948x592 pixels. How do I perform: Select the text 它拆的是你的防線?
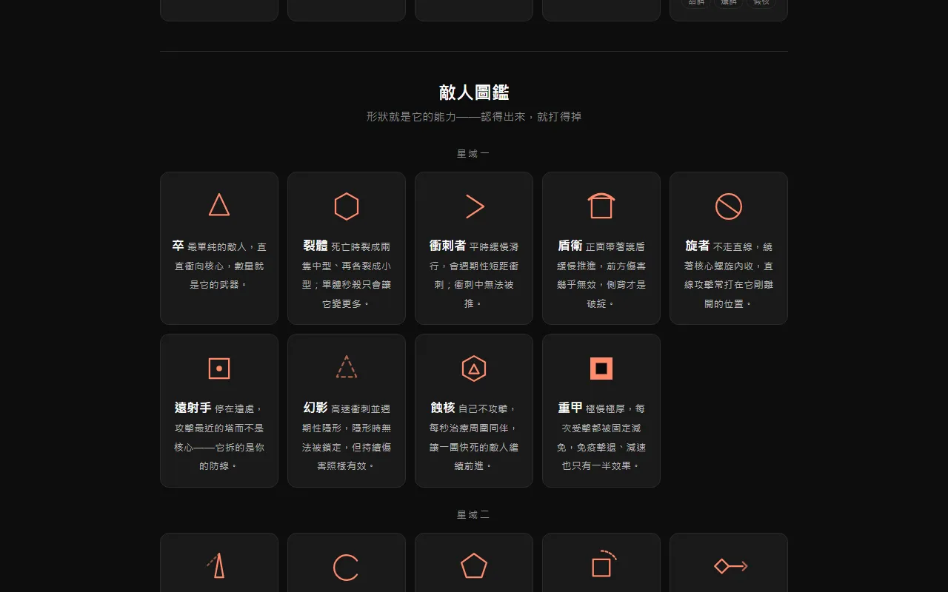[x=219, y=457]
